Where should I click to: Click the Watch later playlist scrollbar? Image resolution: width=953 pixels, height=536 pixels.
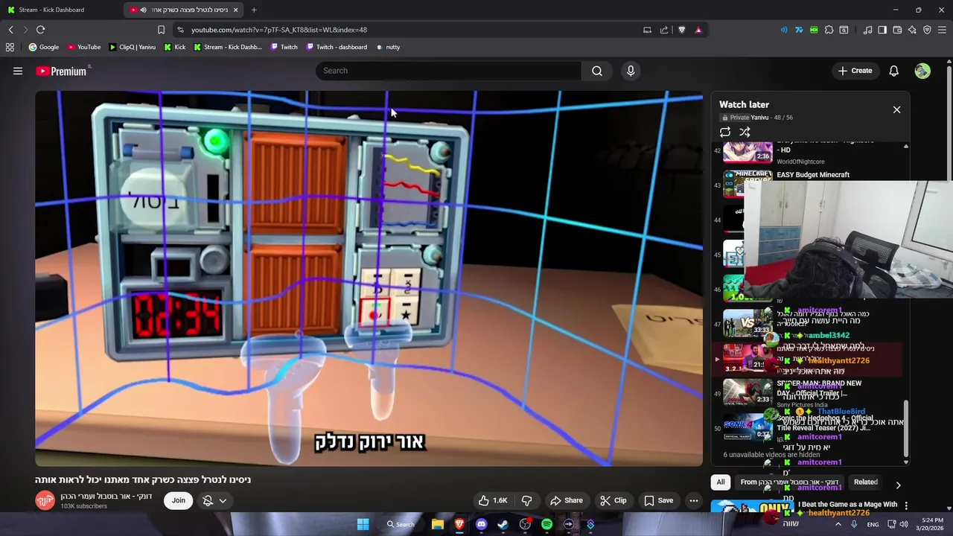905,427
